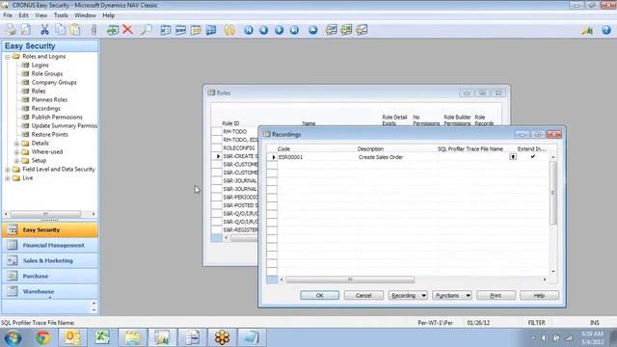Go to first record with blue button
Image resolution: width=617 pixels, height=347 pixels.
pos(249,30)
